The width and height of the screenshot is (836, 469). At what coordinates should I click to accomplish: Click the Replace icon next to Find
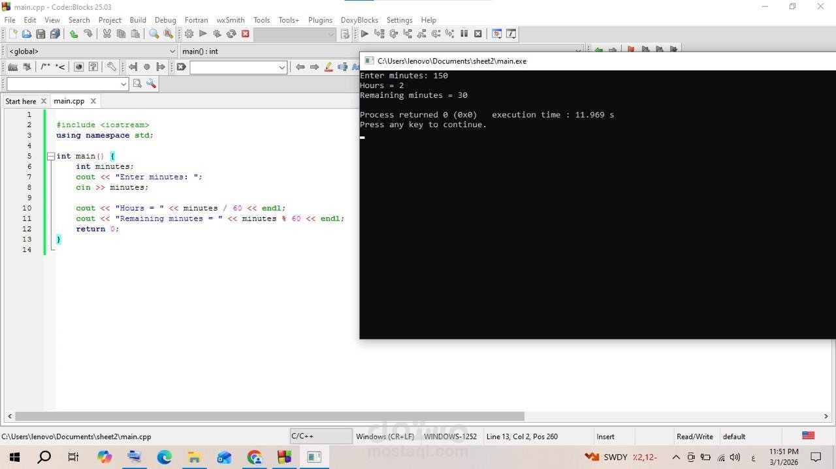169,34
